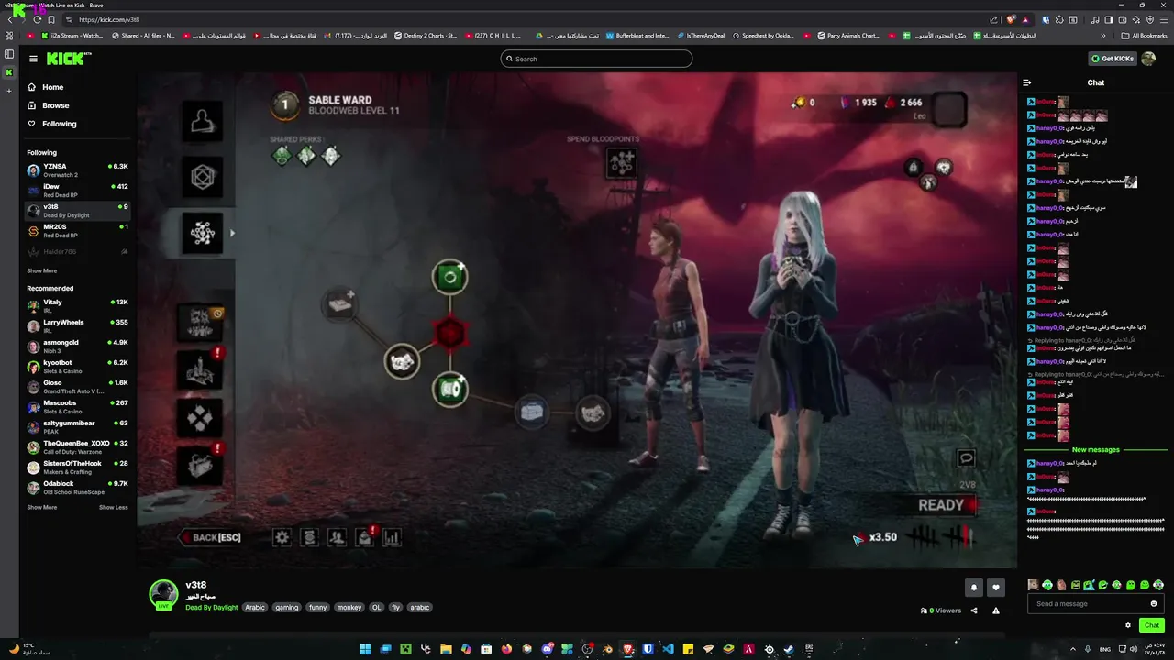Open the emoji picker in chat input
The height and width of the screenshot is (660, 1174).
[x=1154, y=603]
